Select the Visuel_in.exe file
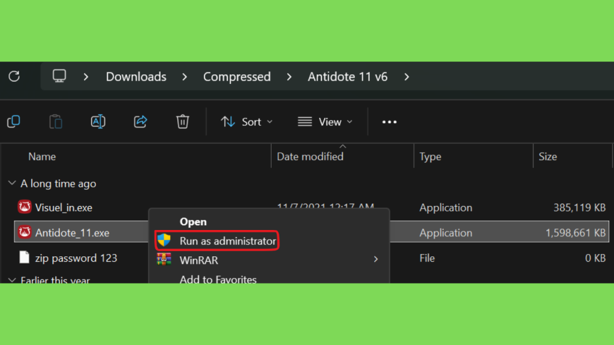The width and height of the screenshot is (614, 345). tap(64, 208)
